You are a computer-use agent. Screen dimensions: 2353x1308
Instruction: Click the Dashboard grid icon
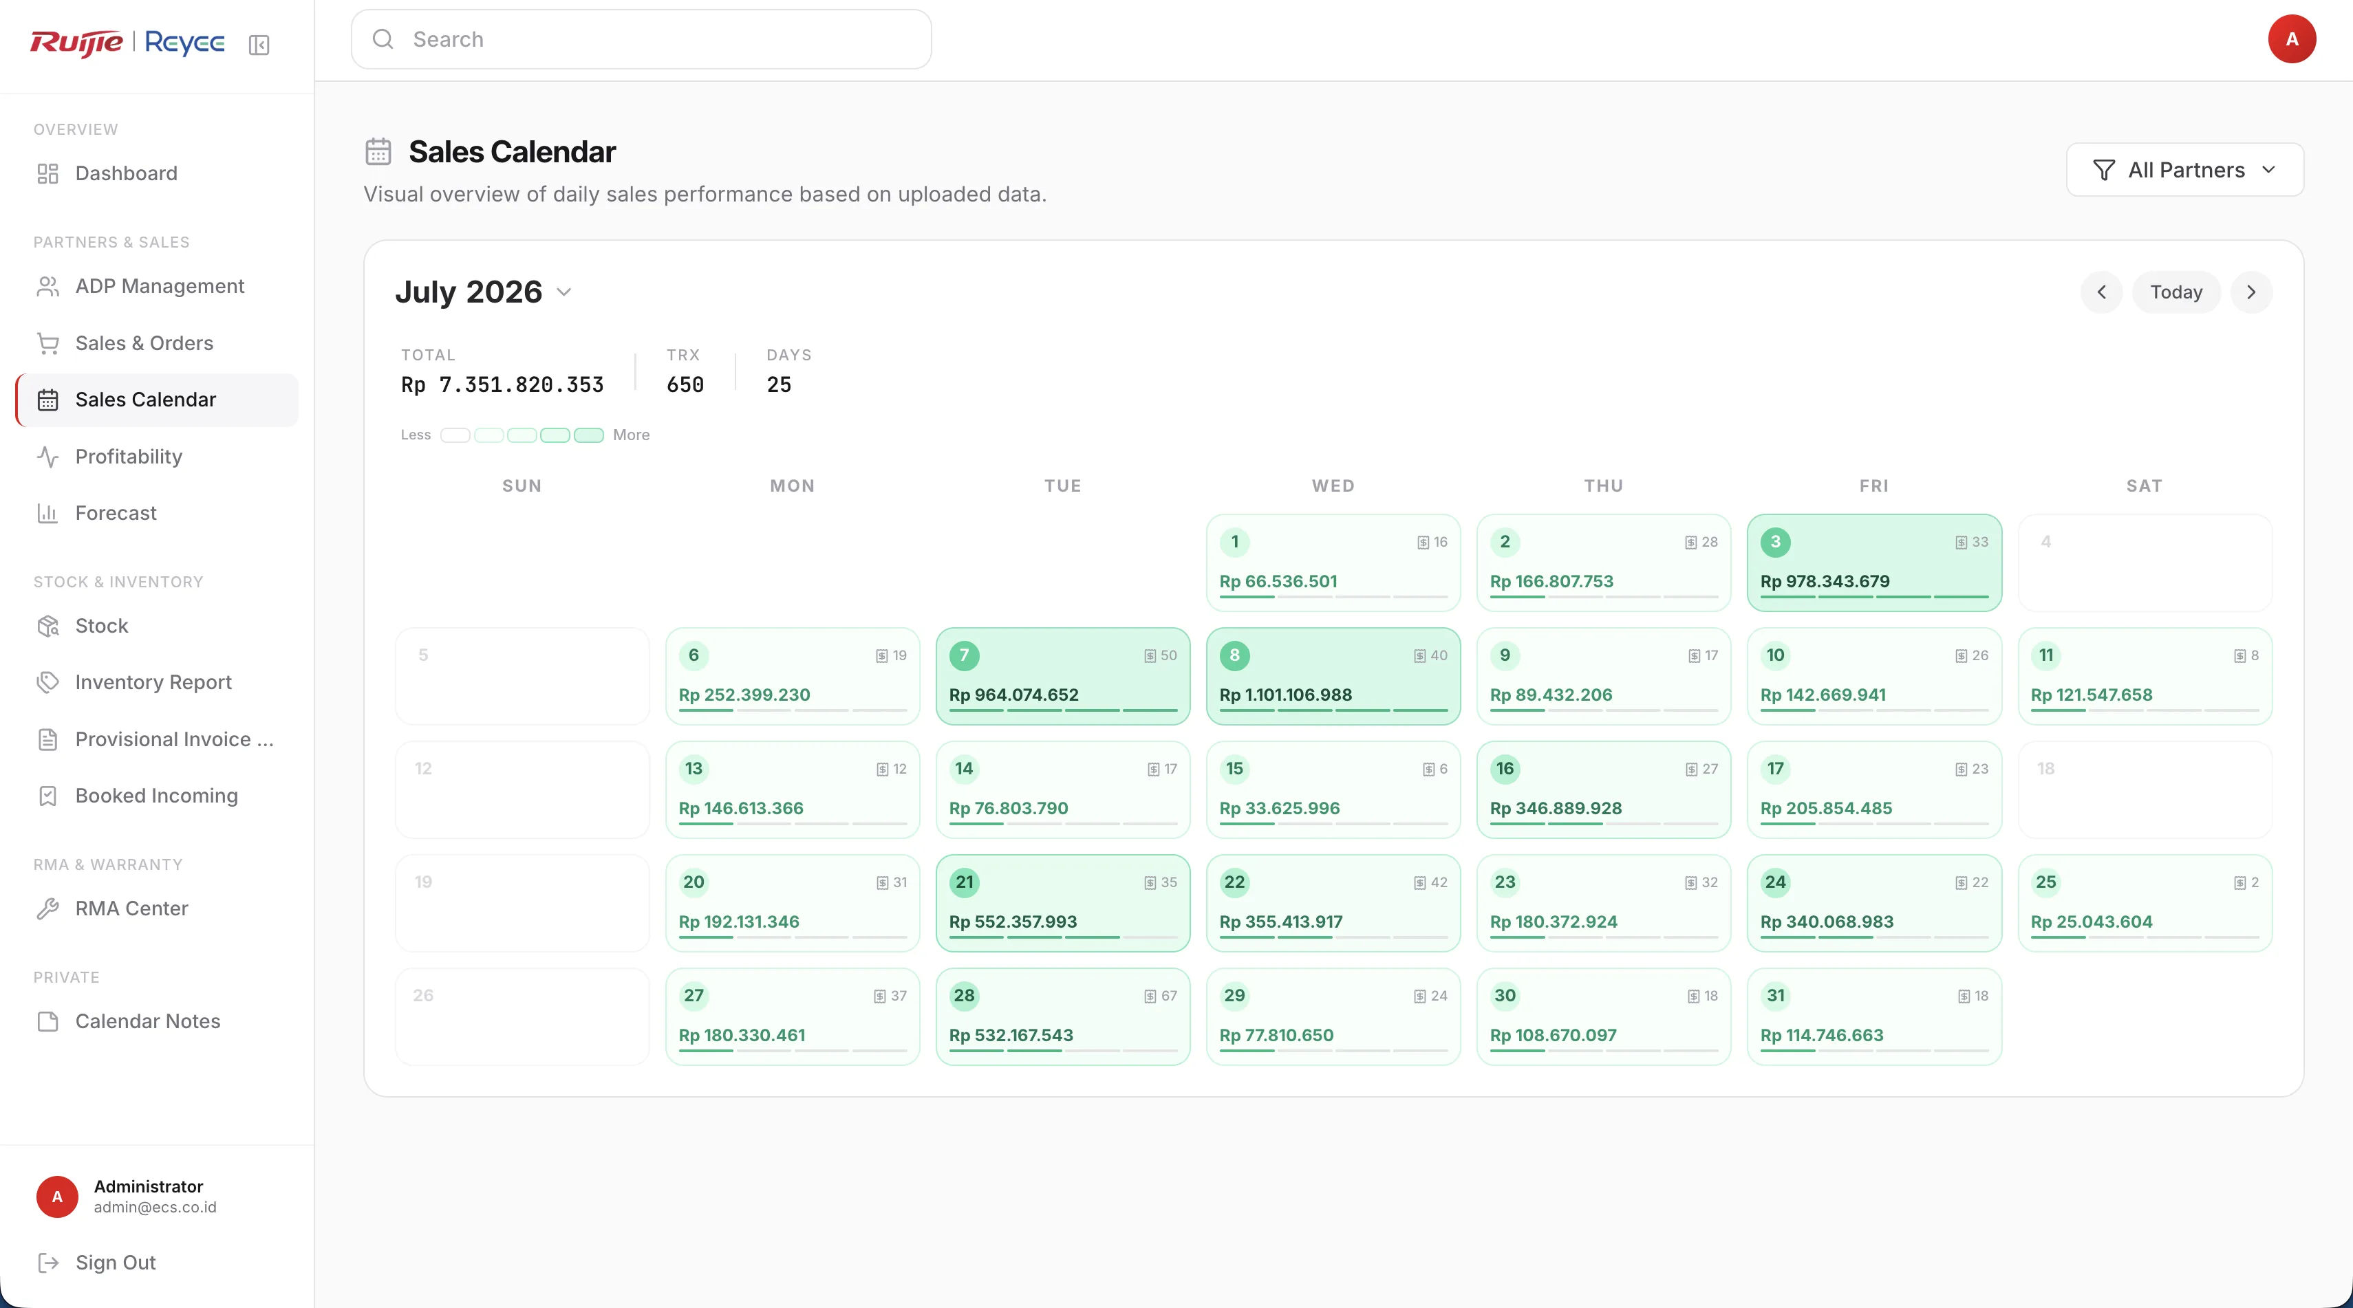point(47,173)
